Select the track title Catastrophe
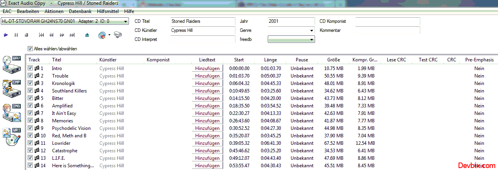Viewport: 498px width, 170px height. (x=65, y=151)
